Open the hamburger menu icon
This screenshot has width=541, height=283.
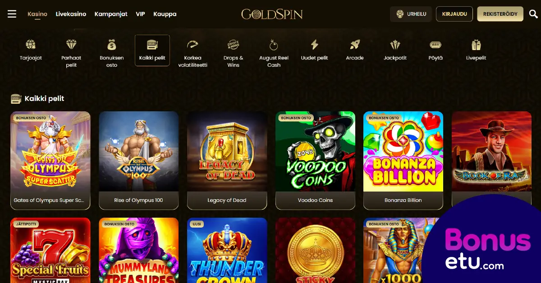click(x=12, y=14)
